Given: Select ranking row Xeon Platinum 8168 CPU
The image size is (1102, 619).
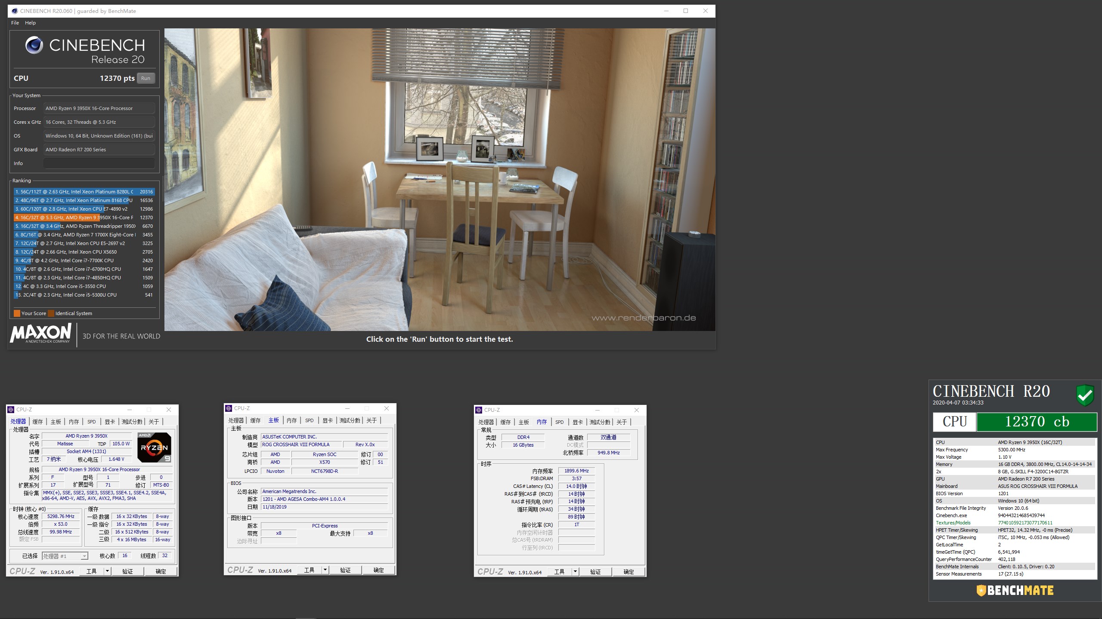Looking at the screenshot, I should point(84,200).
